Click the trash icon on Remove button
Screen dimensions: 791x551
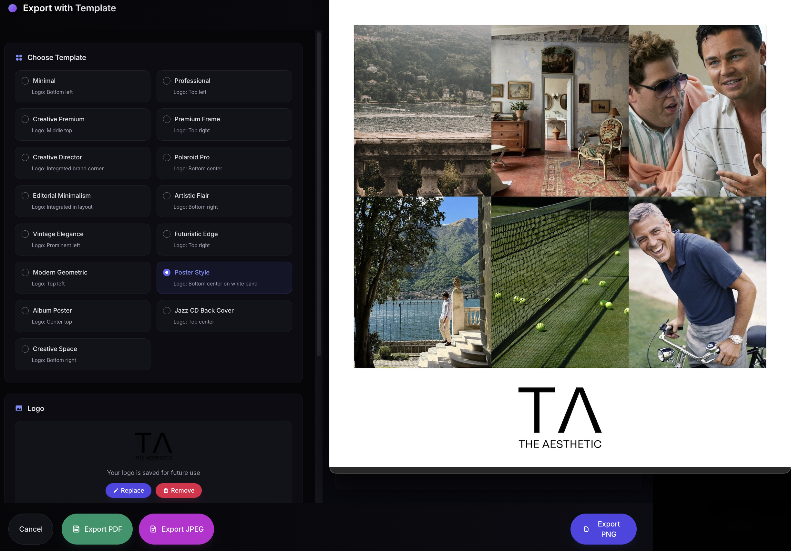click(166, 491)
